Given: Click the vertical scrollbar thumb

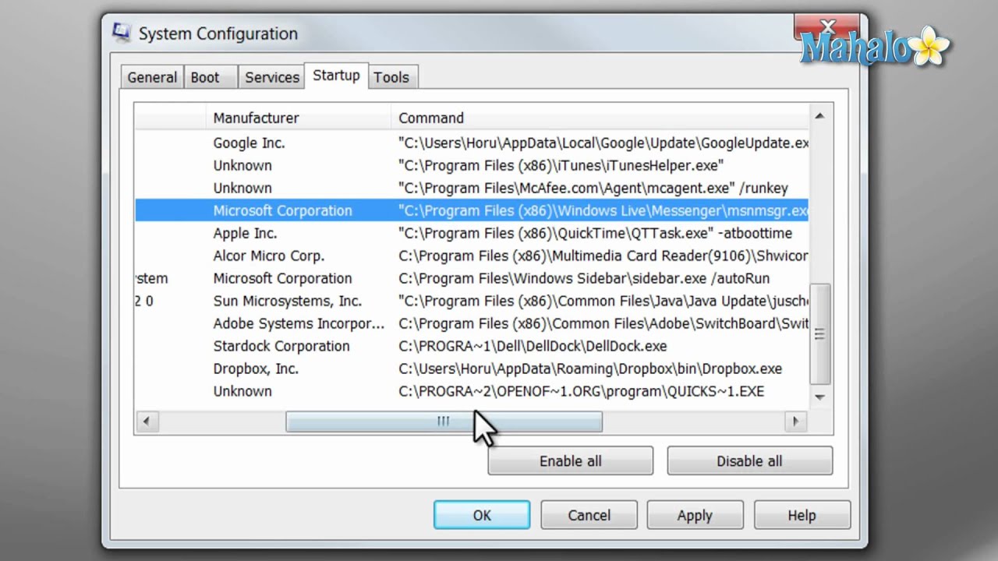Looking at the screenshot, I should click(x=819, y=333).
